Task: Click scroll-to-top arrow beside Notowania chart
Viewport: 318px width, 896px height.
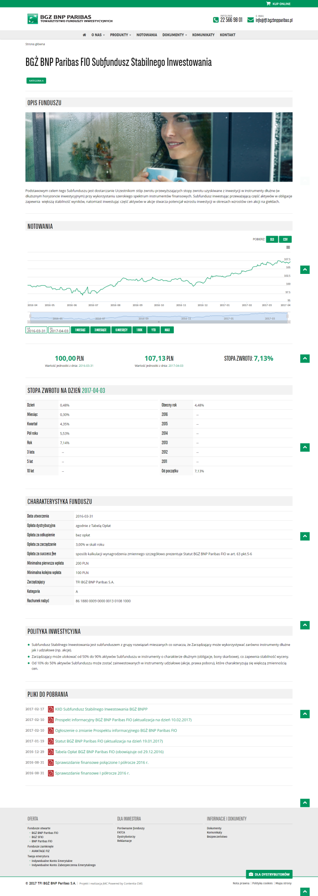Action: 304,270
